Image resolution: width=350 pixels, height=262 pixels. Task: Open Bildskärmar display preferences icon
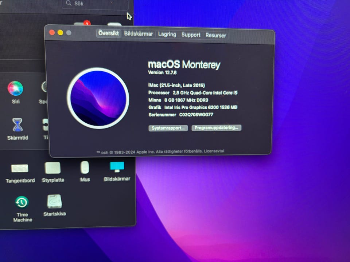click(x=117, y=167)
